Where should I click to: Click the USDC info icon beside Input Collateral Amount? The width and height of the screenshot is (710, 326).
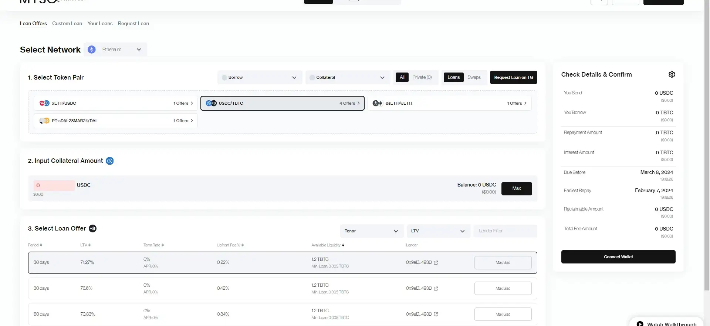(x=109, y=161)
